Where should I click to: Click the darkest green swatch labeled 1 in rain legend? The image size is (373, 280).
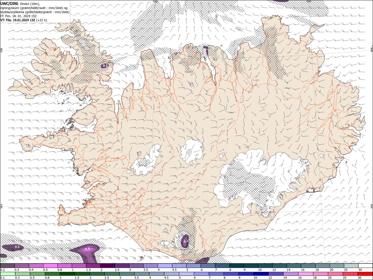67,274
